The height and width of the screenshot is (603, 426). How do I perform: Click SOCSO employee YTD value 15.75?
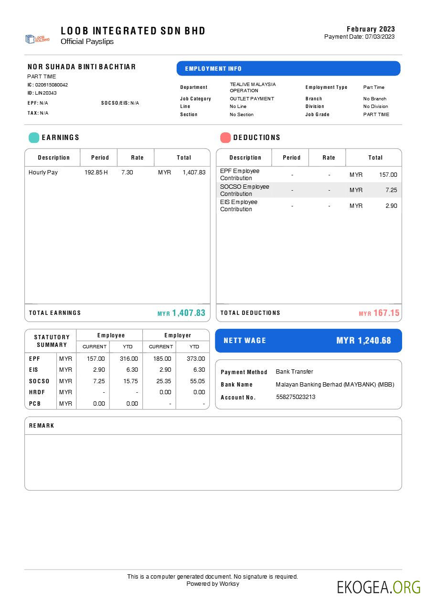point(130,381)
